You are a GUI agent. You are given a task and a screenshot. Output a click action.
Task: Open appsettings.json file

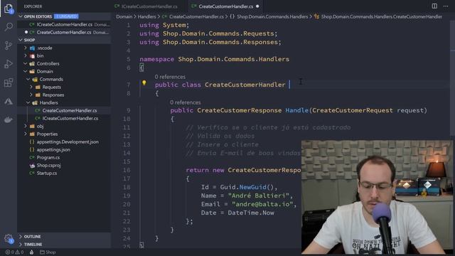pos(53,150)
